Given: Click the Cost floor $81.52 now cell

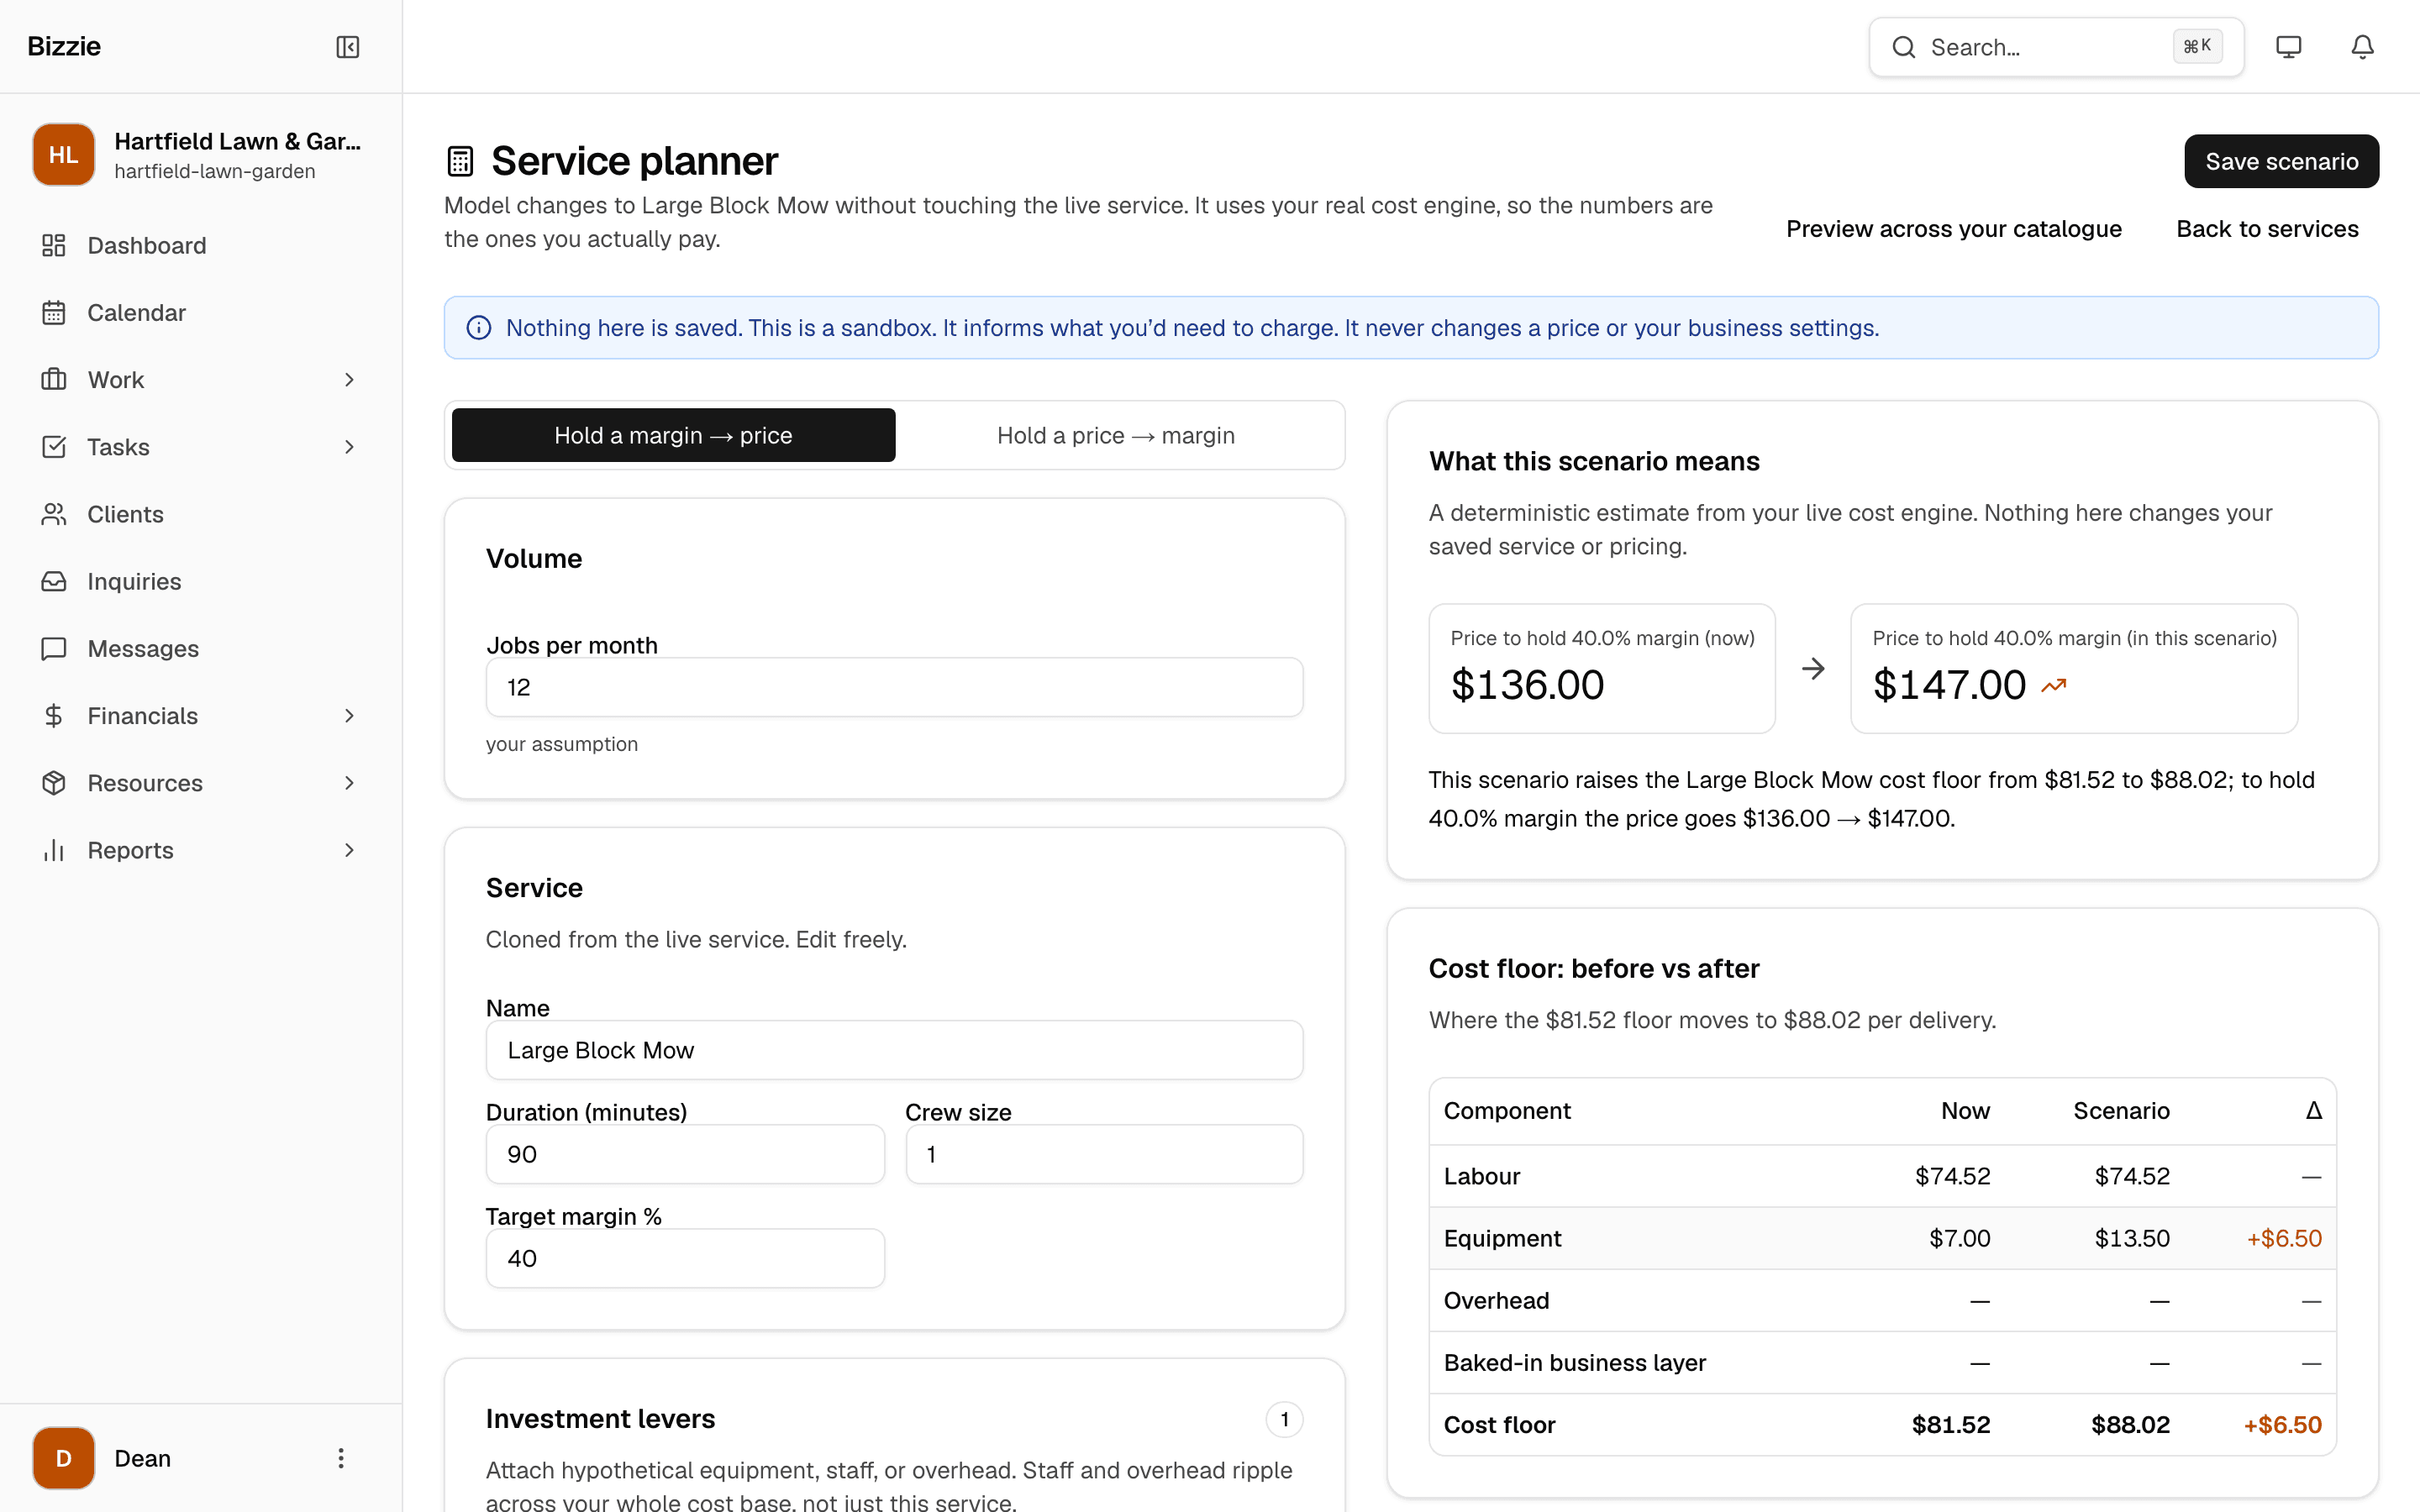Looking at the screenshot, I should (1950, 1424).
